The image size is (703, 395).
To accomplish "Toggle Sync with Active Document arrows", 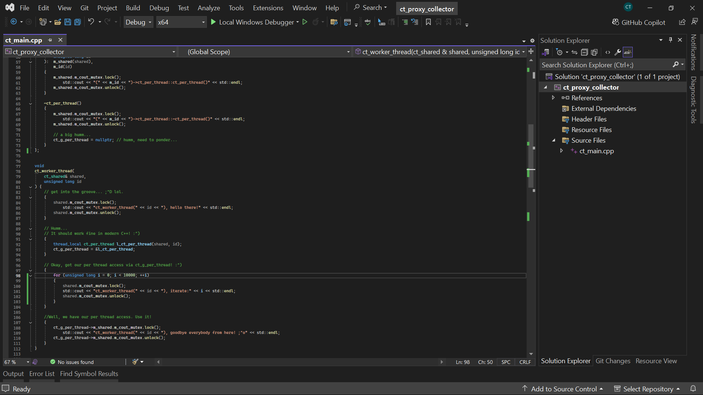I will pos(574,52).
